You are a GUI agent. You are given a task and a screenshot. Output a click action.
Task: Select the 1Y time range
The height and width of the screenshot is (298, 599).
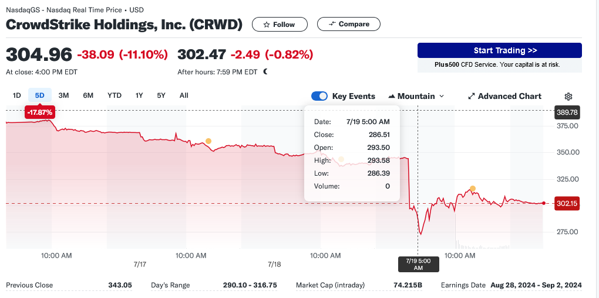(x=139, y=95)
